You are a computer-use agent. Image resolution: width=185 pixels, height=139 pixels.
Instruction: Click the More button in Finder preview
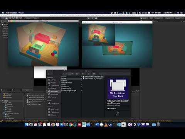click(x=118, y=113)
